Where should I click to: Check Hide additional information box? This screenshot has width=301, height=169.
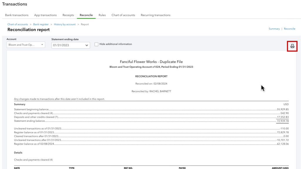pyautogui.click(x=96, y=44)
